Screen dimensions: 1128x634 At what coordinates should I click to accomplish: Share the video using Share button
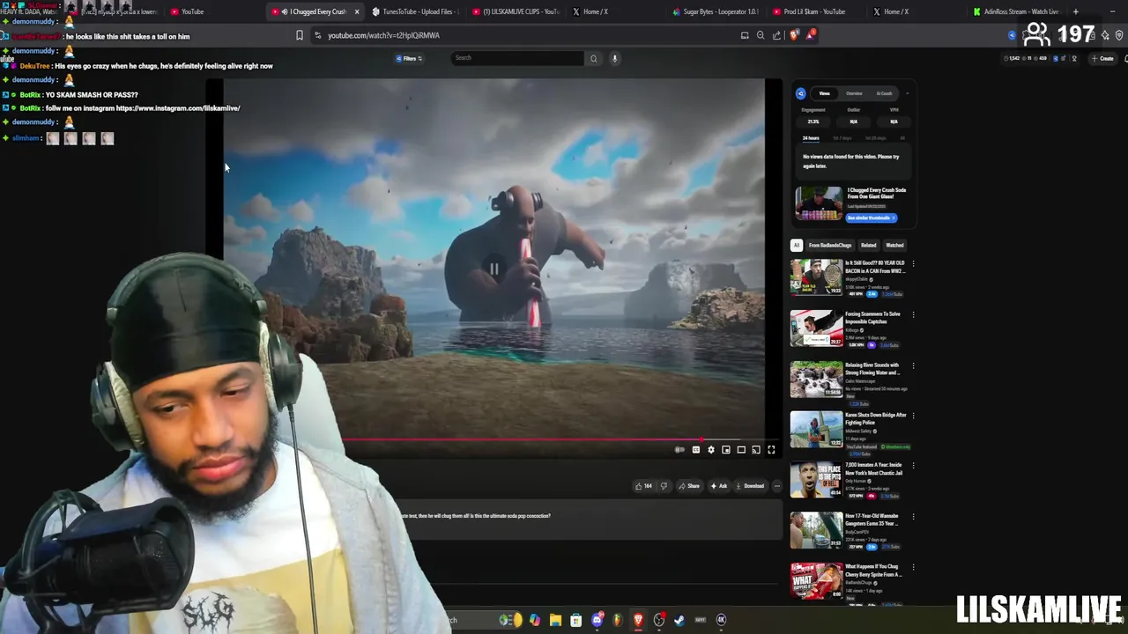click(x=689, y=486)
